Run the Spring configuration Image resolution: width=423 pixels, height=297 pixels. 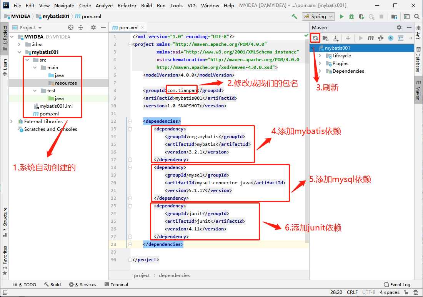point(341,17)
